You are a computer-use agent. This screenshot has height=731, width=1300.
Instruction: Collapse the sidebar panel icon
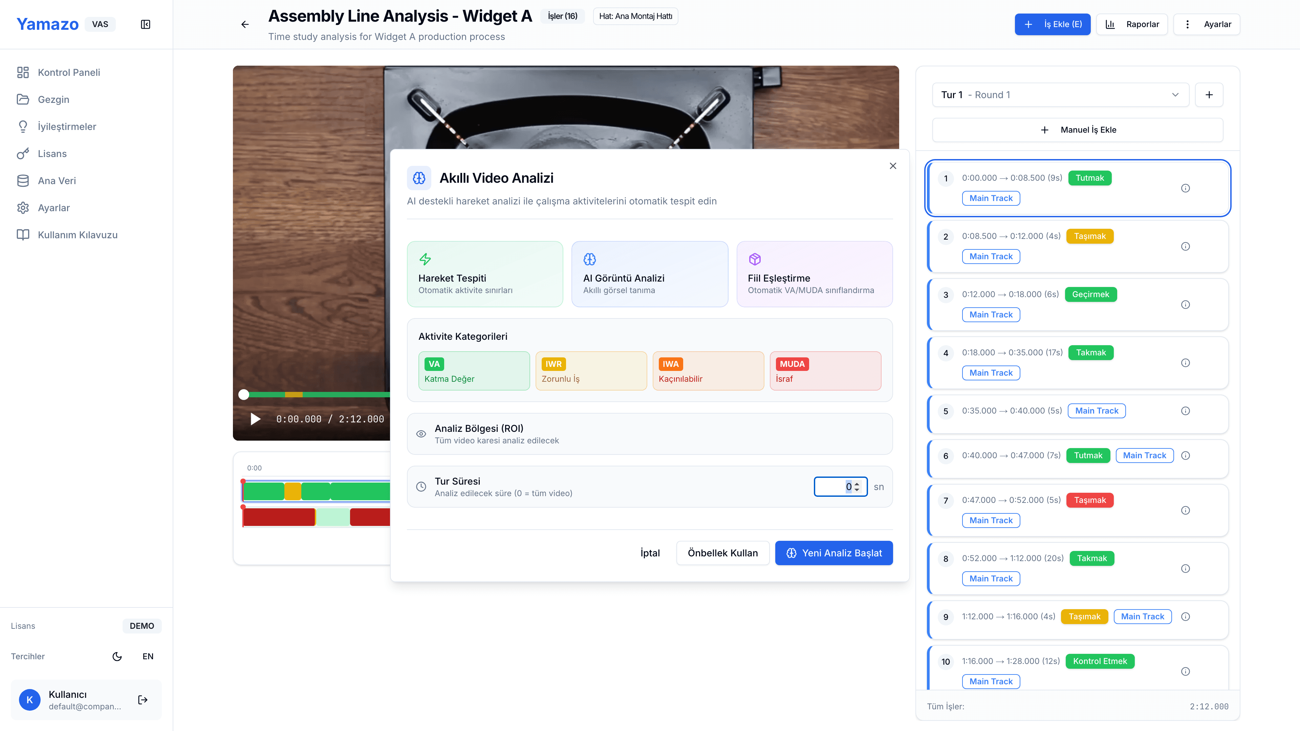click(145, 24)
